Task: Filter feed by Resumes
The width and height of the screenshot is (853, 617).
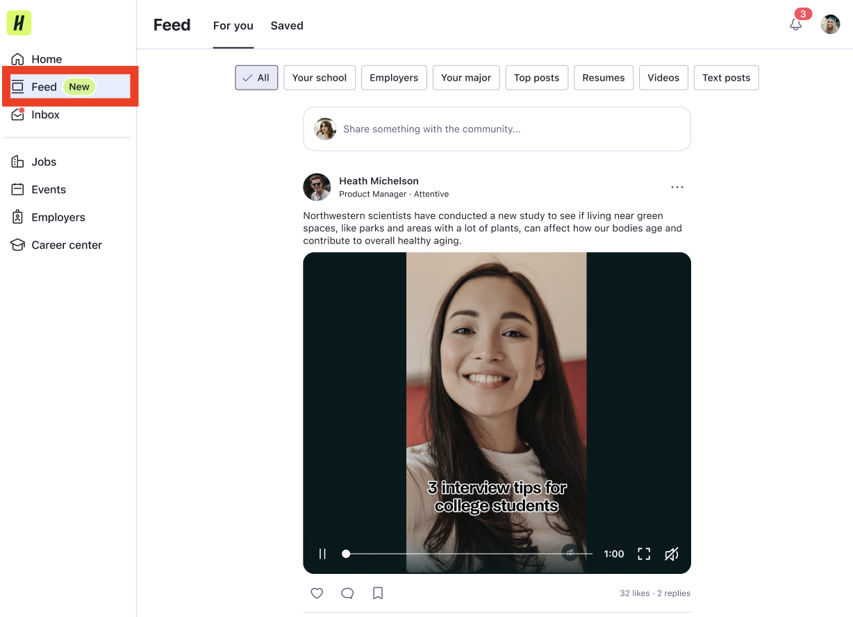Action: pyautogui.click(x=604, y=78)
